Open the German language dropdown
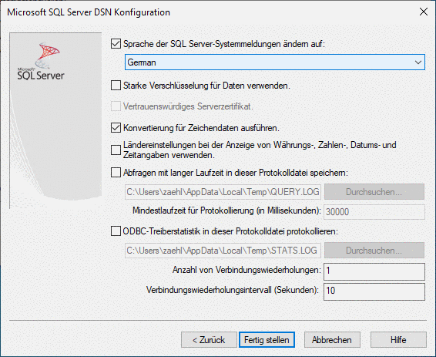 pyautogui.click(x=275, y=62)
